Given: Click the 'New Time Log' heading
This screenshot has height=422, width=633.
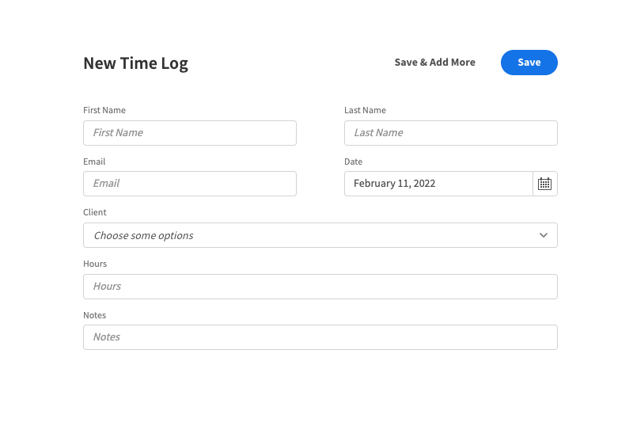Looking at the screenshot, I should (x=135, y=63).
